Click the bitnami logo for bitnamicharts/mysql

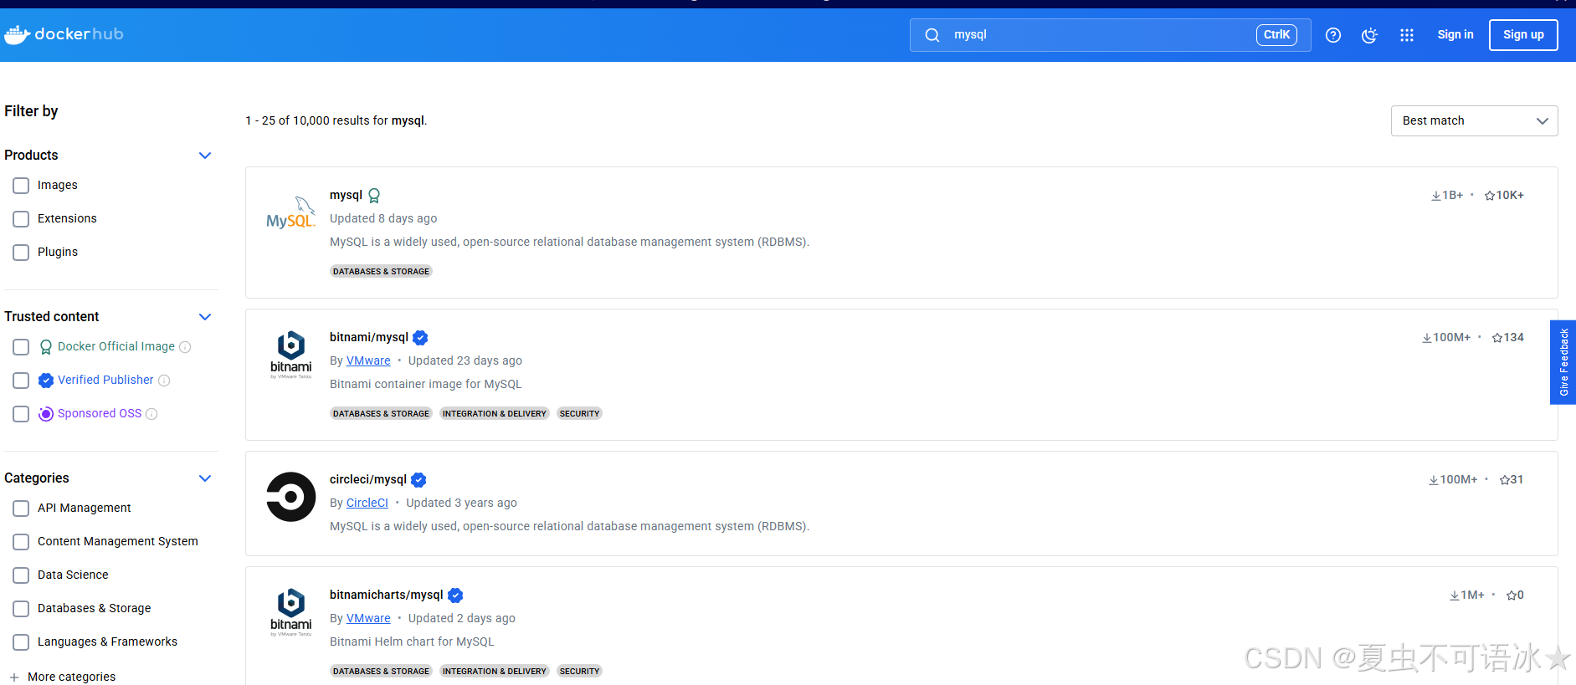pyautogui.click(x=290, y=611)
